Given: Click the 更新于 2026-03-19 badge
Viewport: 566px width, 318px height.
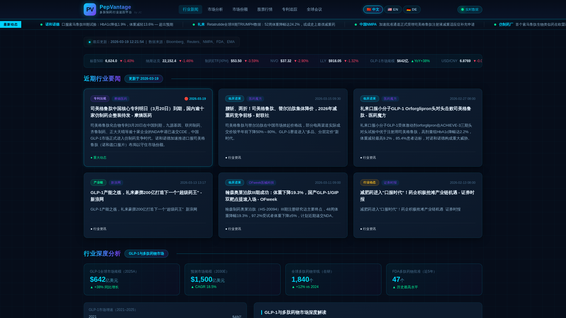Looking at the screenshot, I should (x=144, y=79).
